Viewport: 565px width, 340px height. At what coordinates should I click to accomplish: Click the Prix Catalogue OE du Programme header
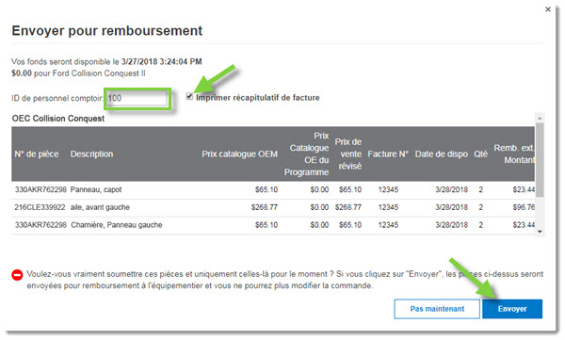pyautogui.click(x=307, y=154)
